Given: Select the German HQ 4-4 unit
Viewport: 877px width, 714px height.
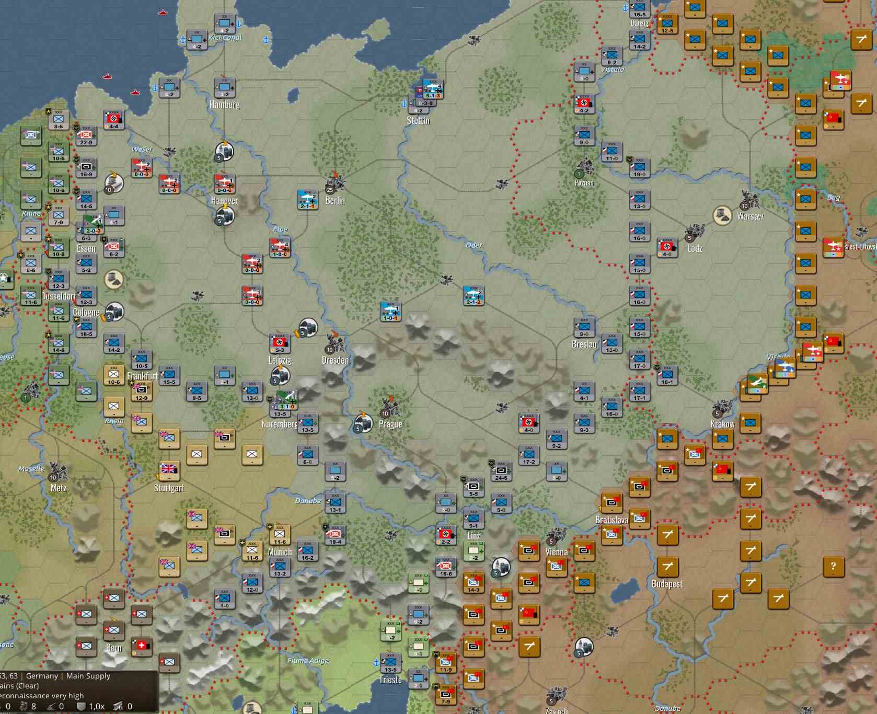Looking at the screenshot, I should [113, 119].
